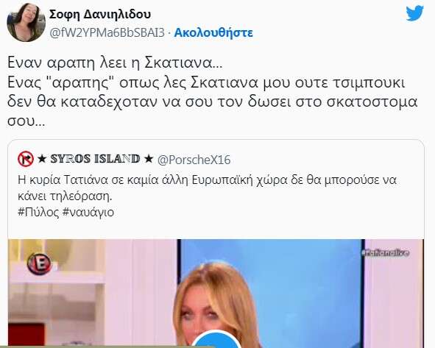Click the main tweet's body text
Image resolution: width=435 pixels, height=348 pixels.
pyautogui.click(x=212, y=92)
